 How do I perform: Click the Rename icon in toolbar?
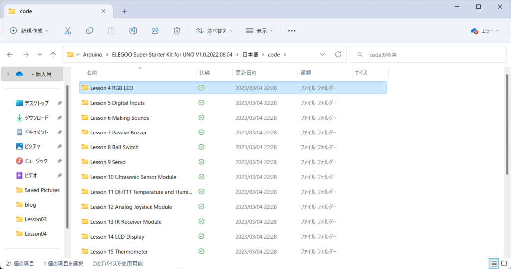(133, 31)
